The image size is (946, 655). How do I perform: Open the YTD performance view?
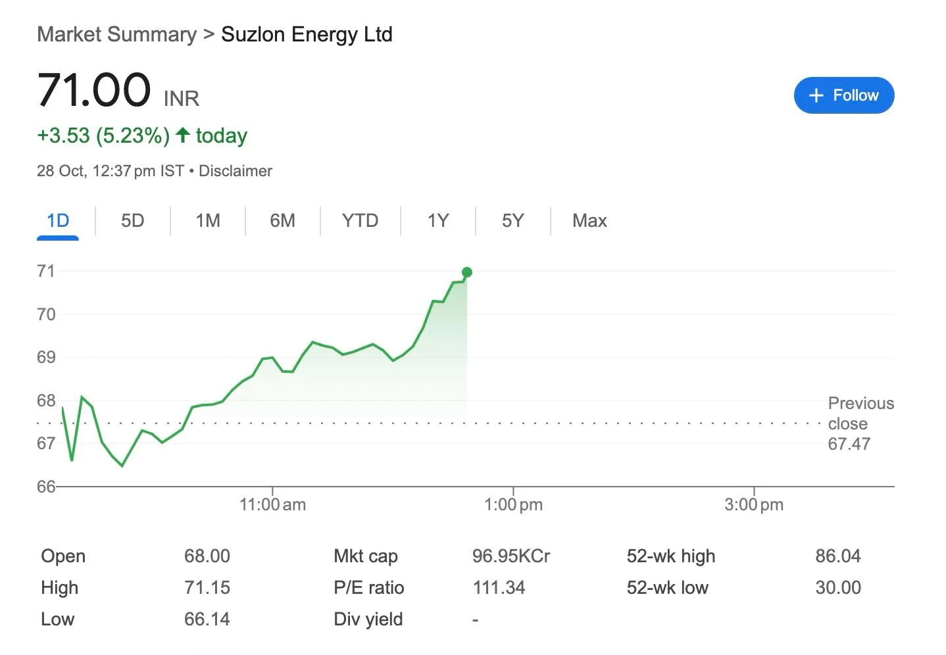click(x=360, y=220)
